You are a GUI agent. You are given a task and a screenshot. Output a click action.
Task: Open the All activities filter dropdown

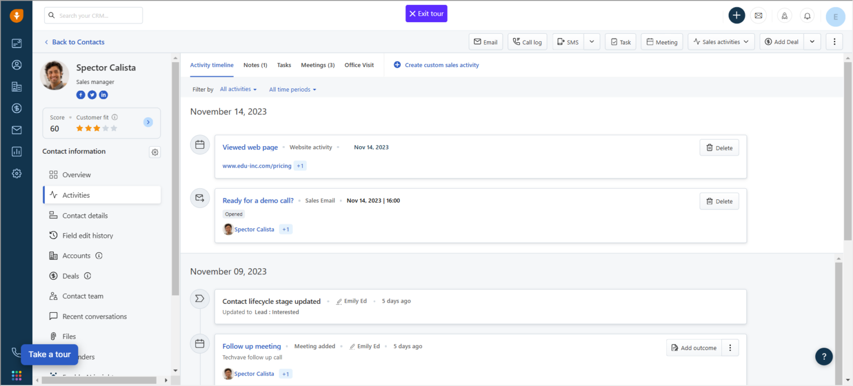238,89
